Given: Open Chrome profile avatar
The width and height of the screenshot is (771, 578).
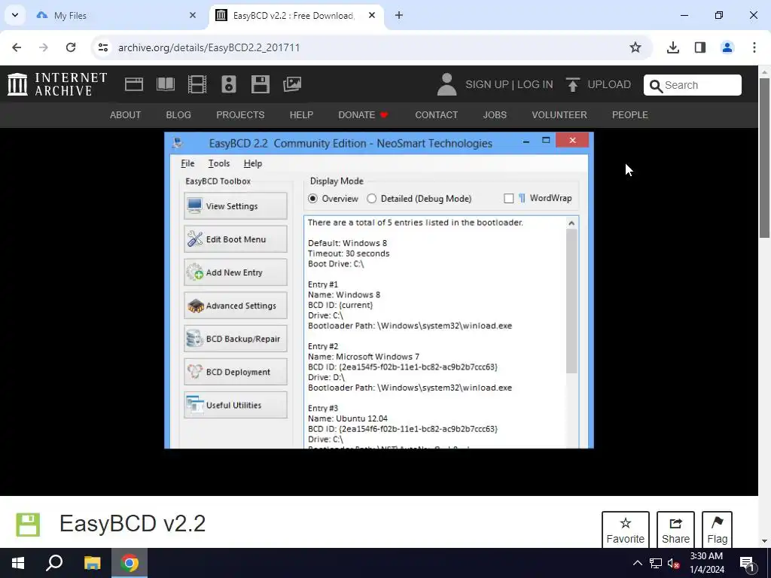Looking at the screenshot, I should click(x=727, y=47).
